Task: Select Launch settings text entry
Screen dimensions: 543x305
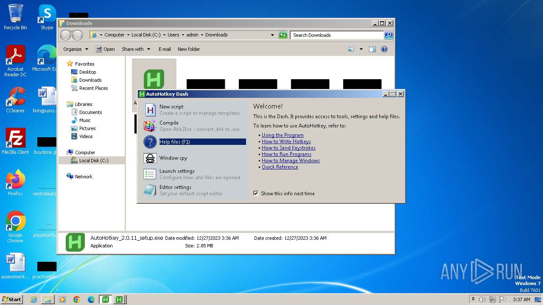Action: pos(177,171)
